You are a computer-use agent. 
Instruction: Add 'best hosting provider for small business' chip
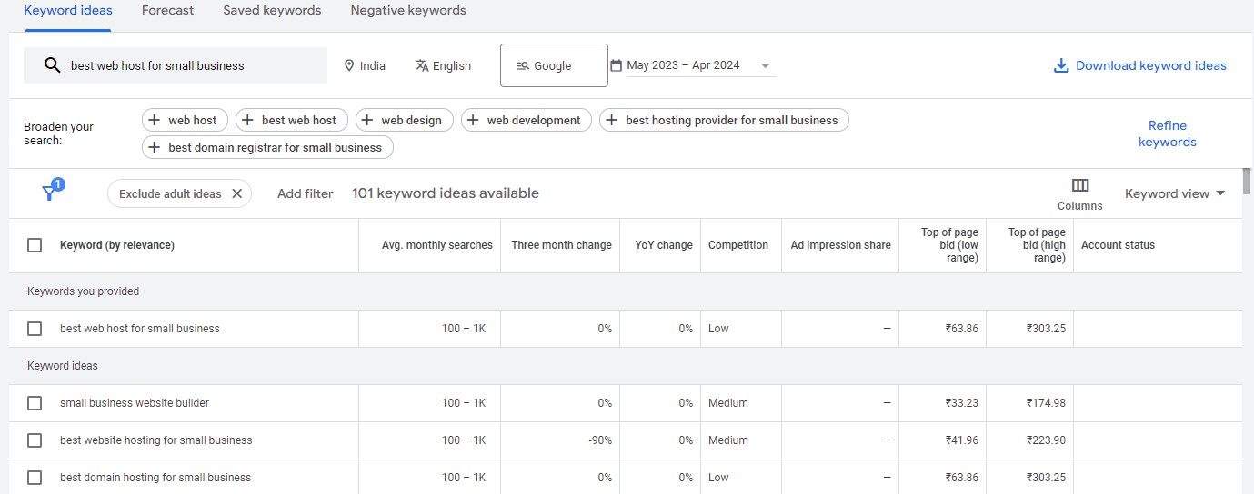(724, 120)
